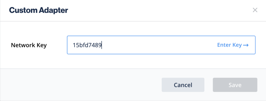
Task: Focus the Network Key input field
Action: [161, 45]
